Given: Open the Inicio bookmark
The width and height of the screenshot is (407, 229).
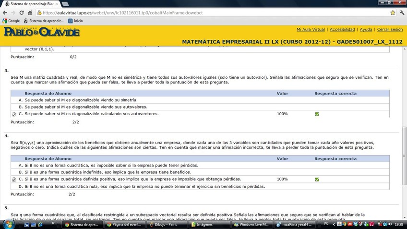Looking at the screenshot, I should [x=75, y=21].
